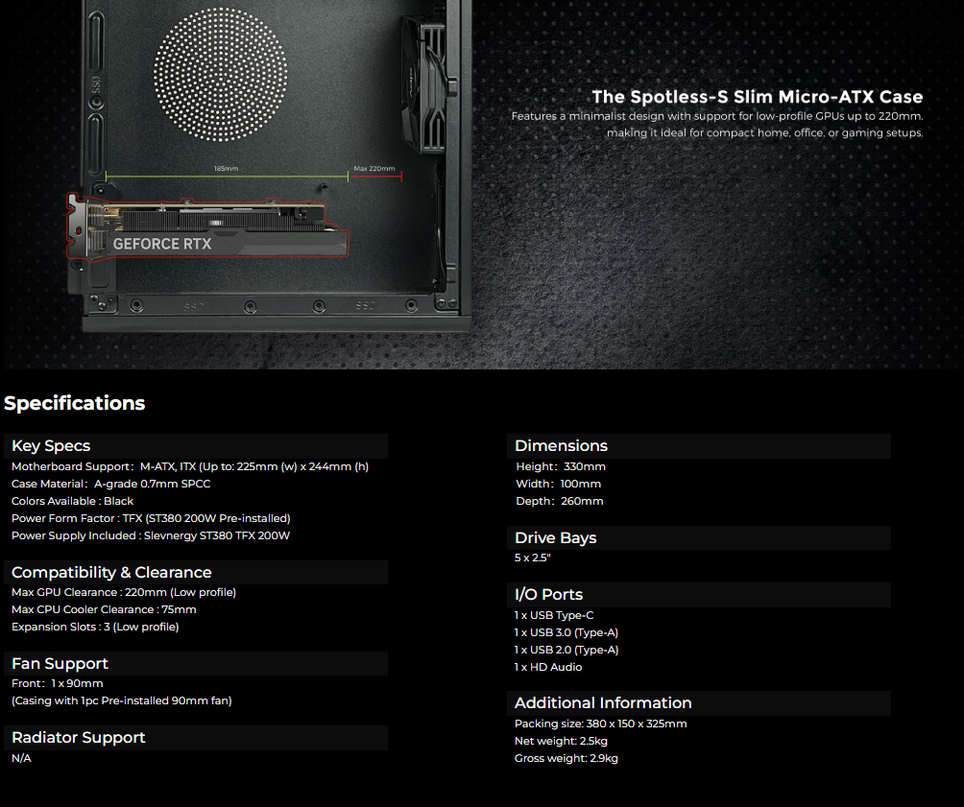The height and width of the screenshot is (807, 964).
Task: Select the Key Specs section header
Action: pyautogui.click(x=51, y=445)
